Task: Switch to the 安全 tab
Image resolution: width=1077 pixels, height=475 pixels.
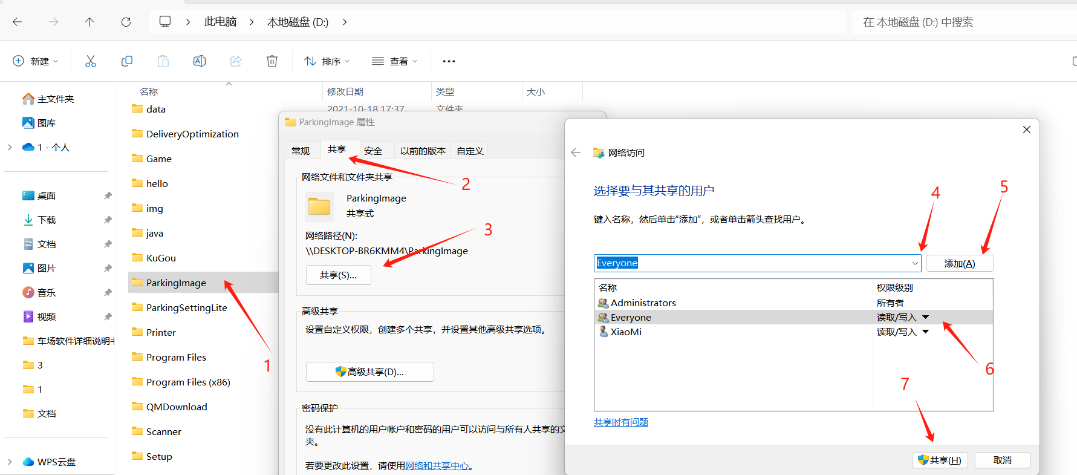Action: click(373, 151)
